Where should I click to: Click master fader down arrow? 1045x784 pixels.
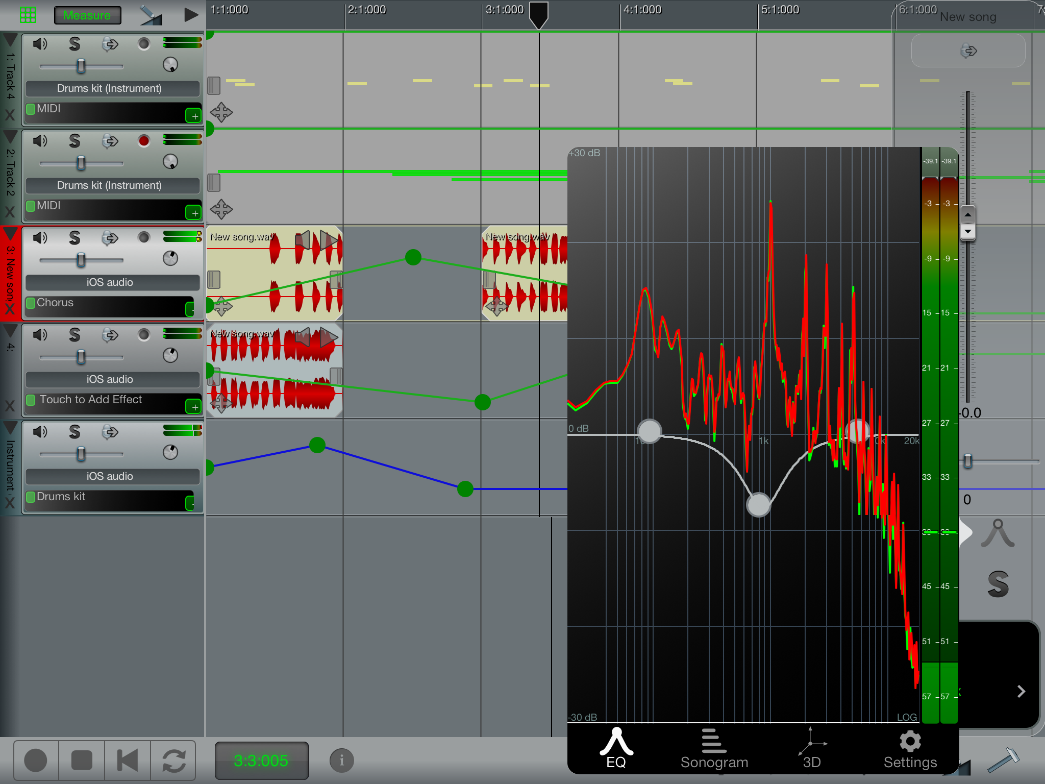pos(968,232)
